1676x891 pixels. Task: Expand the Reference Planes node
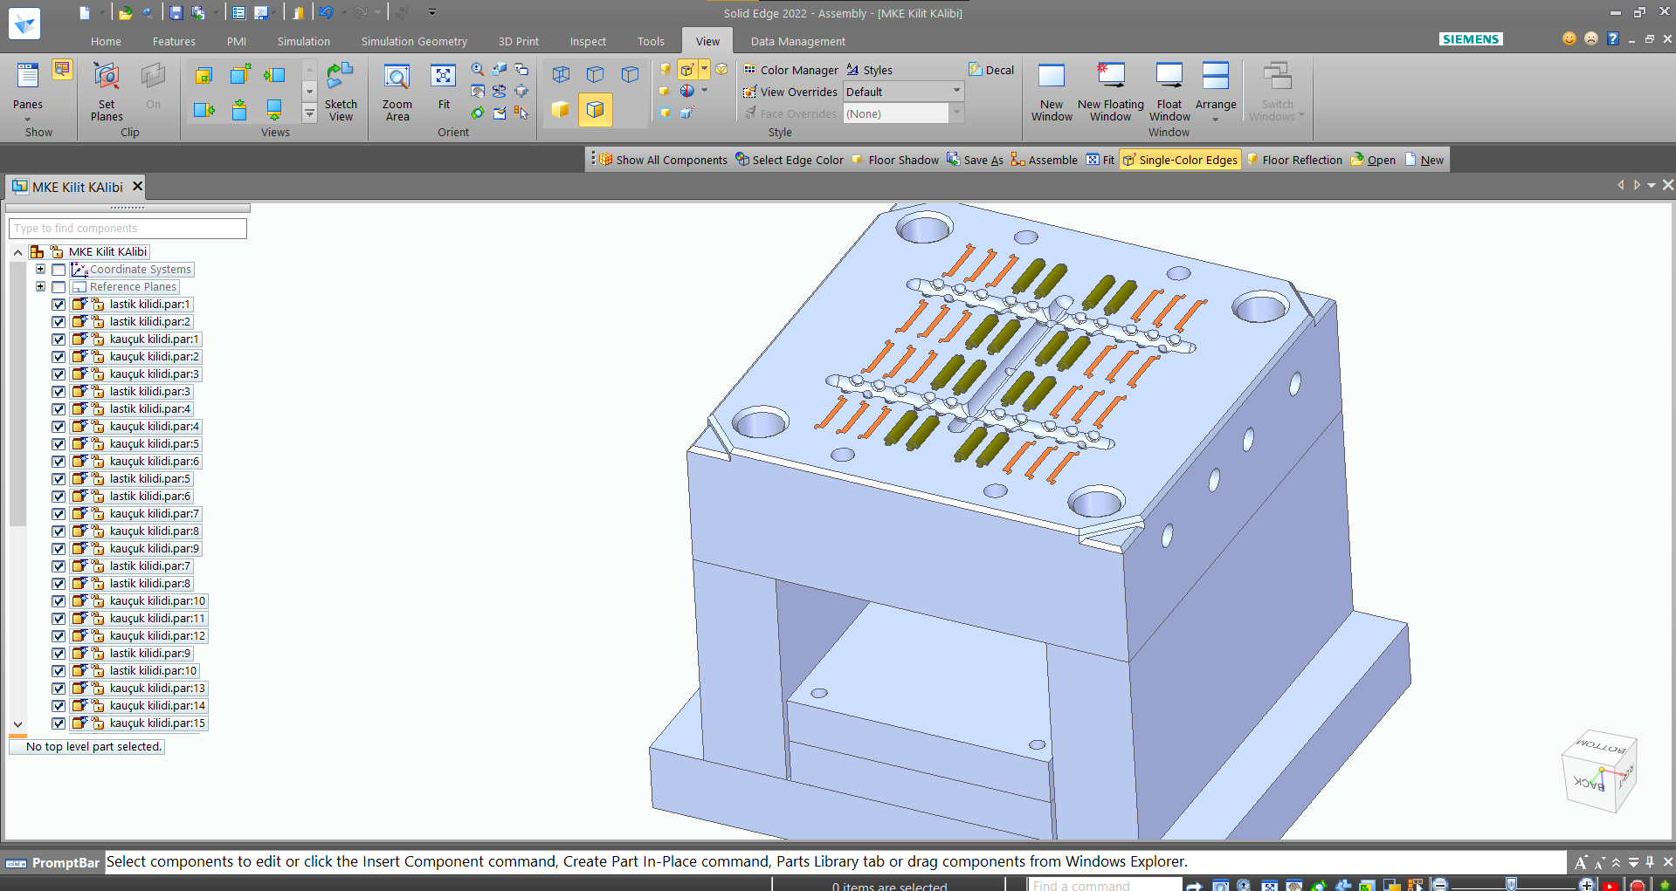tap(40, 286)
